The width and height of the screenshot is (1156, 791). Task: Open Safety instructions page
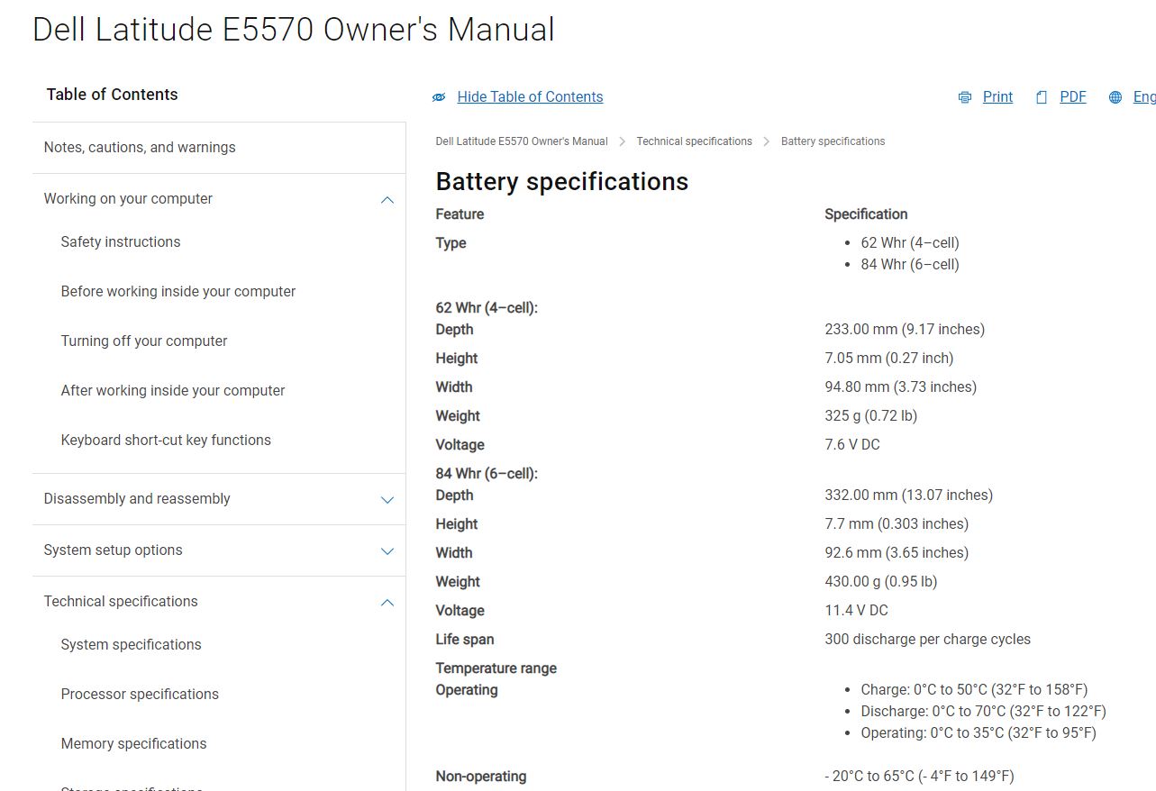coord(121,242)
